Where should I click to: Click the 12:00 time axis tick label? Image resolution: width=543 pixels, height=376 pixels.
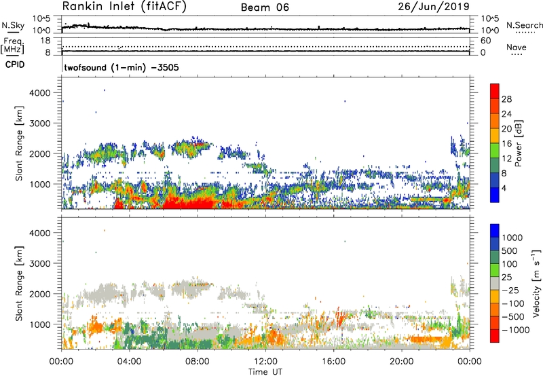click(x=265, y=362)
